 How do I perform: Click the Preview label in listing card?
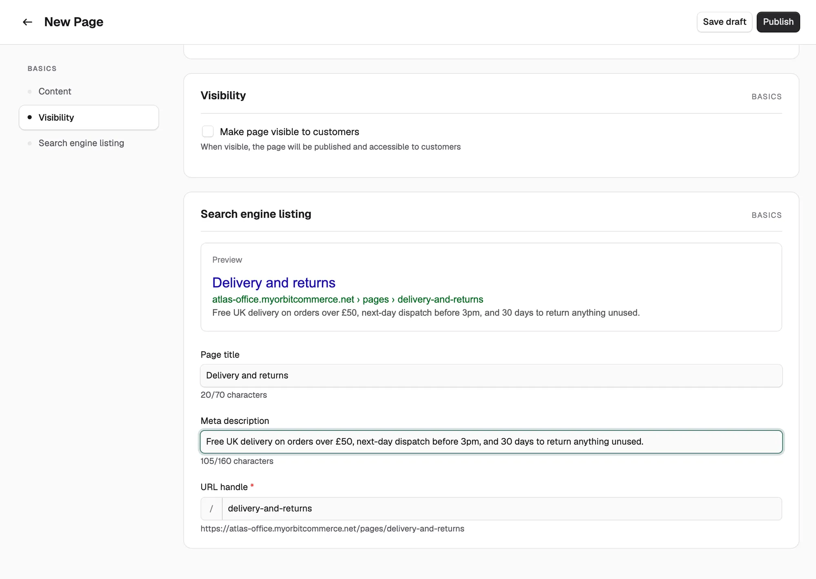pyautogui.click(x=227, y=260)
